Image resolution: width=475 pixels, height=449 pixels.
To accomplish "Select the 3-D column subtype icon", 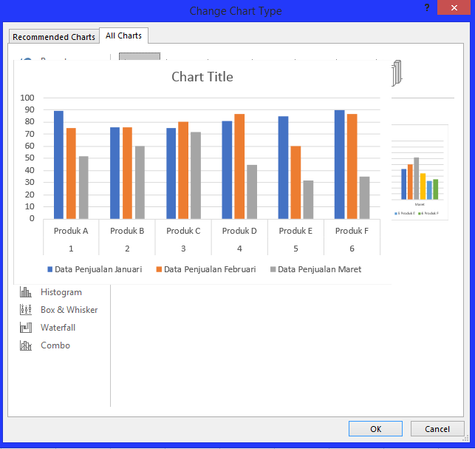I will 397,73.
